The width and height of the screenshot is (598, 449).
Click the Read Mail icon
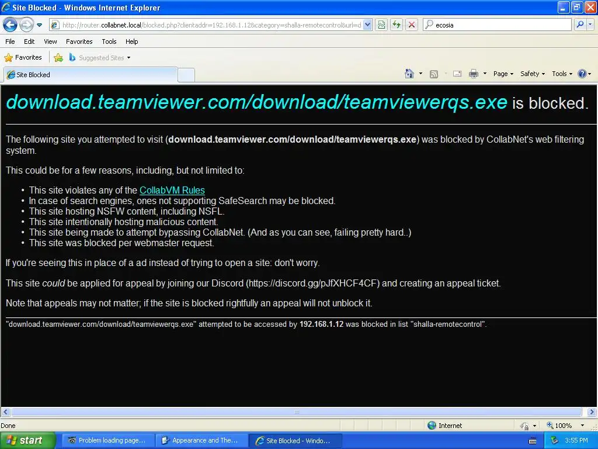457,74
